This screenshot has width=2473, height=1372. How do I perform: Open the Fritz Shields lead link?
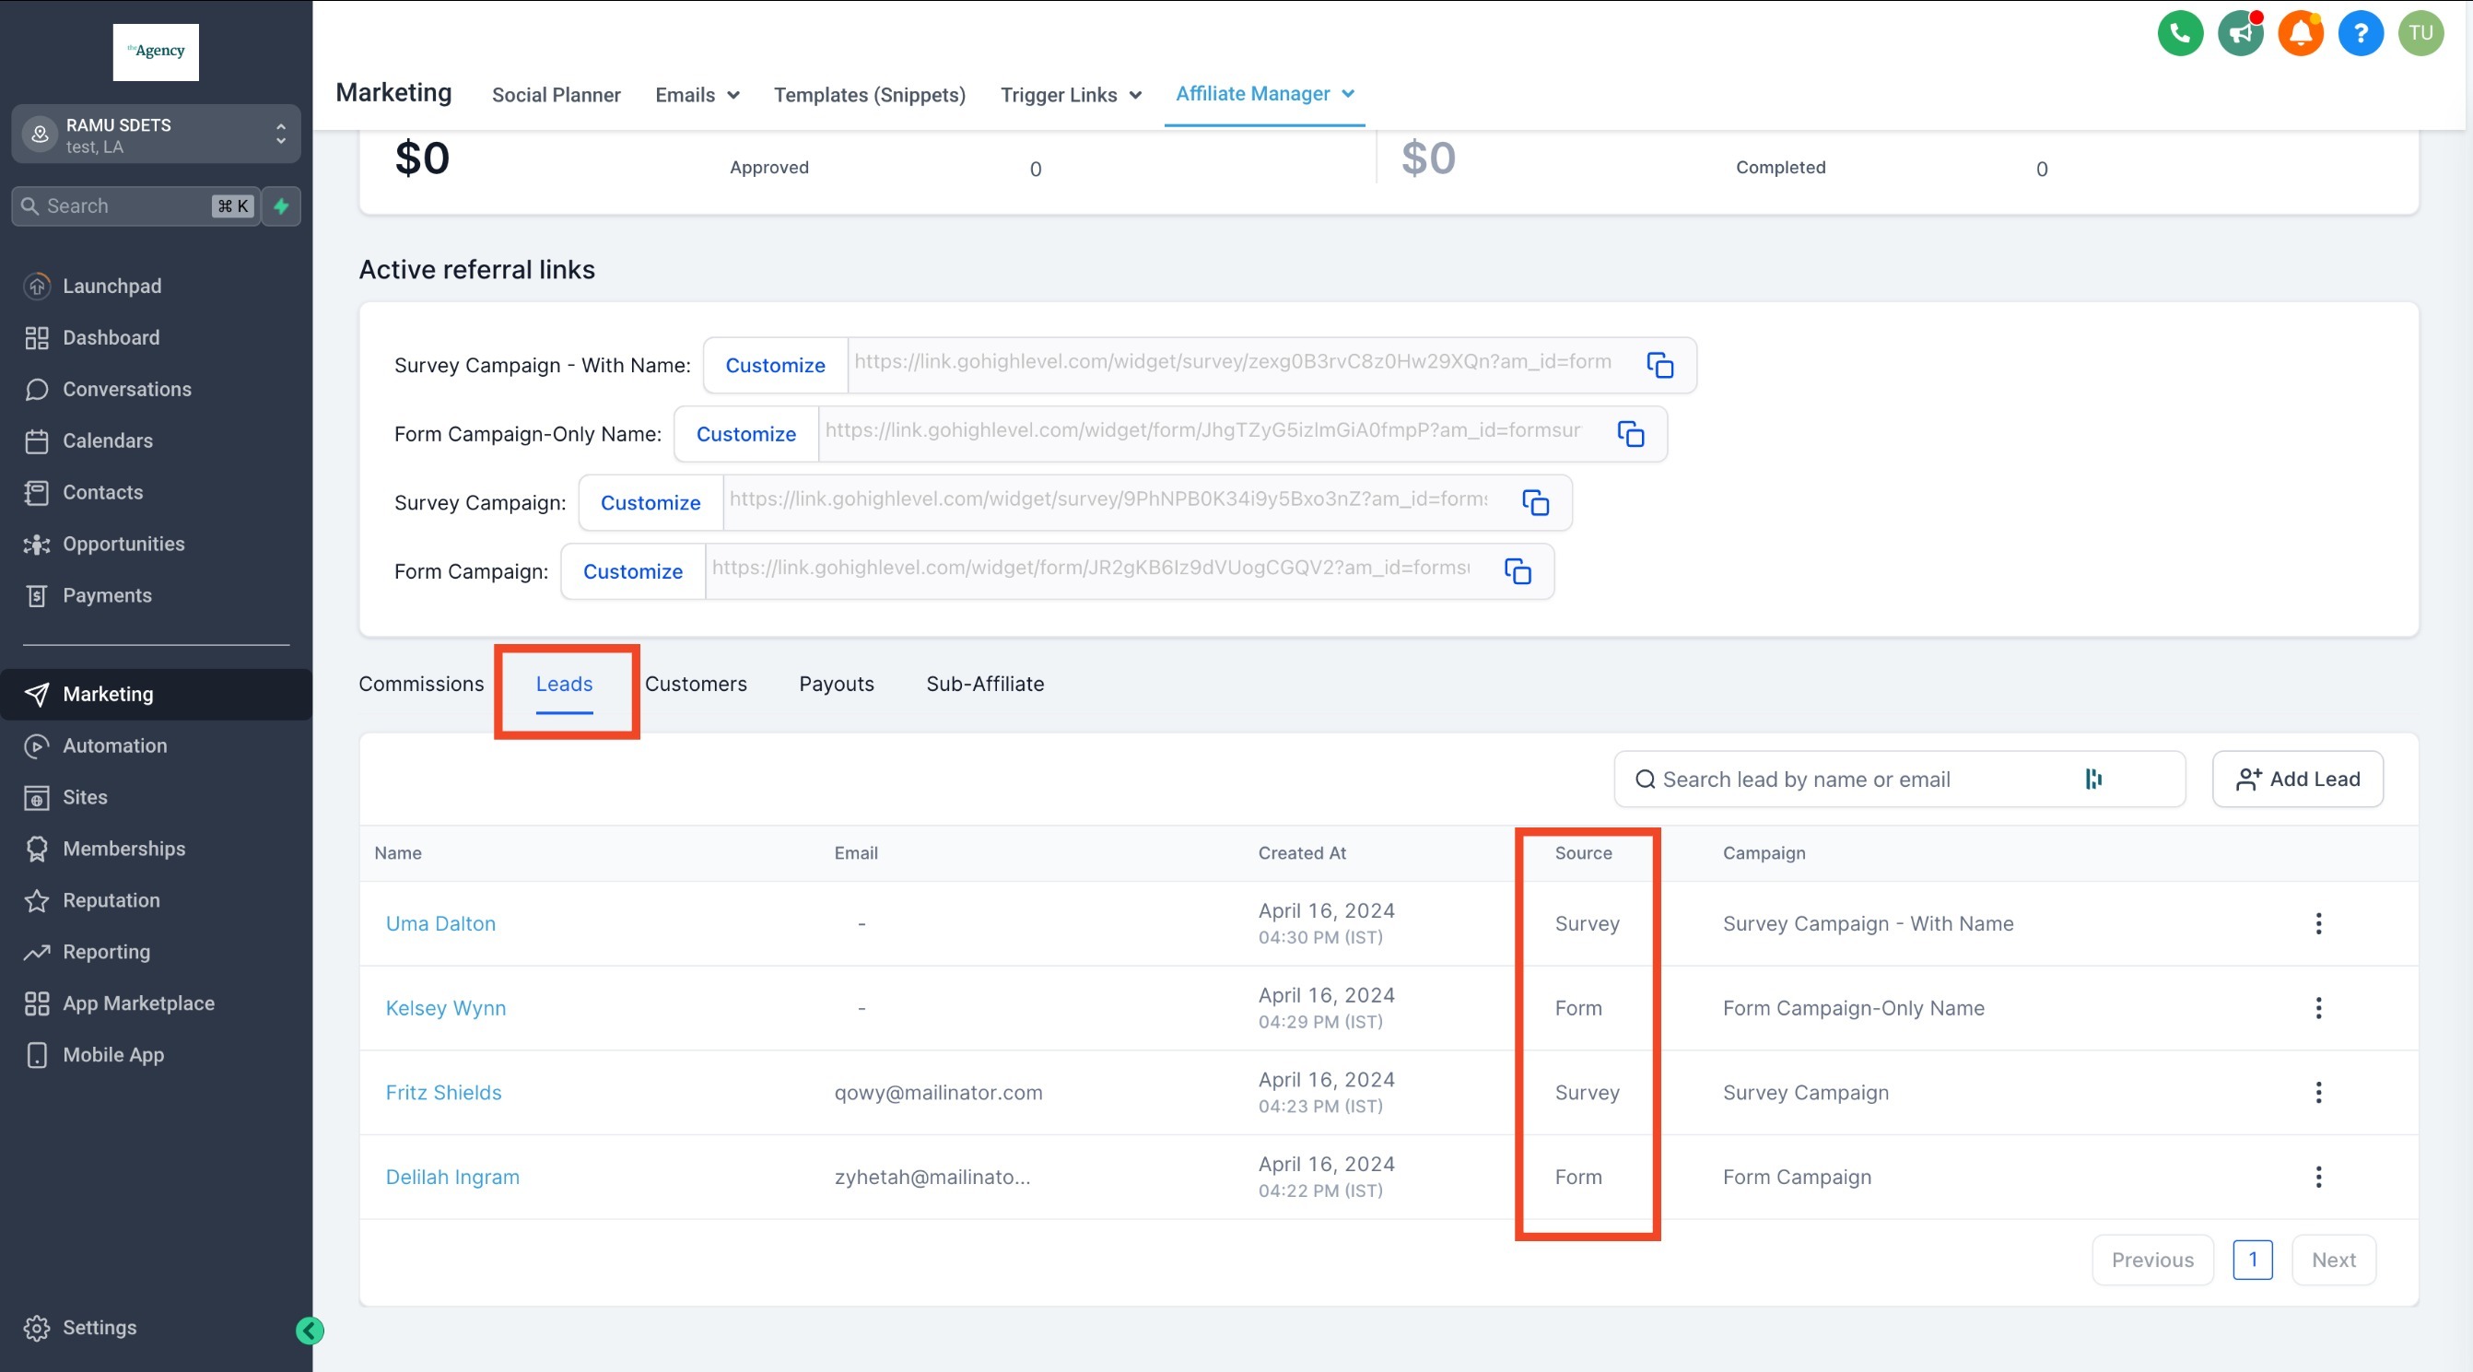coord(443,1093)
